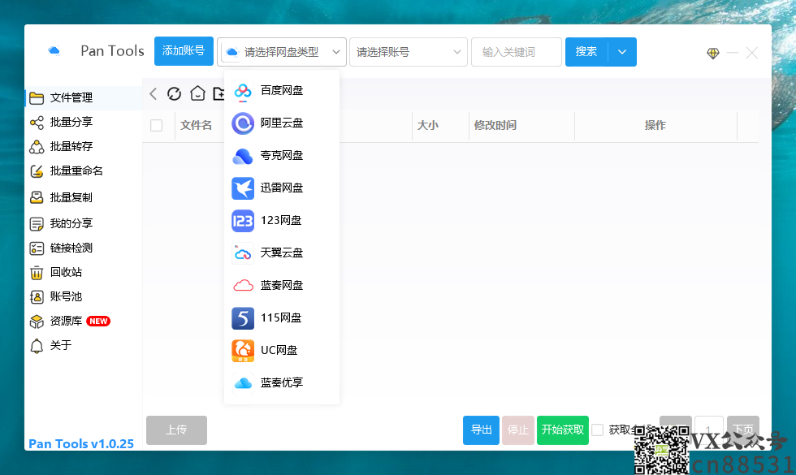This screenshot has width=796, height=475.
Task: Click the 操作 column header
Action: (655, 125)
